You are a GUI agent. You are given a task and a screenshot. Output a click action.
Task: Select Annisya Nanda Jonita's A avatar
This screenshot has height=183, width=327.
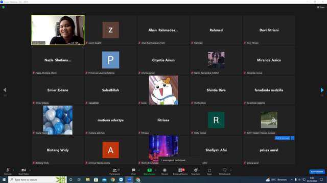(x=110, y=150)
